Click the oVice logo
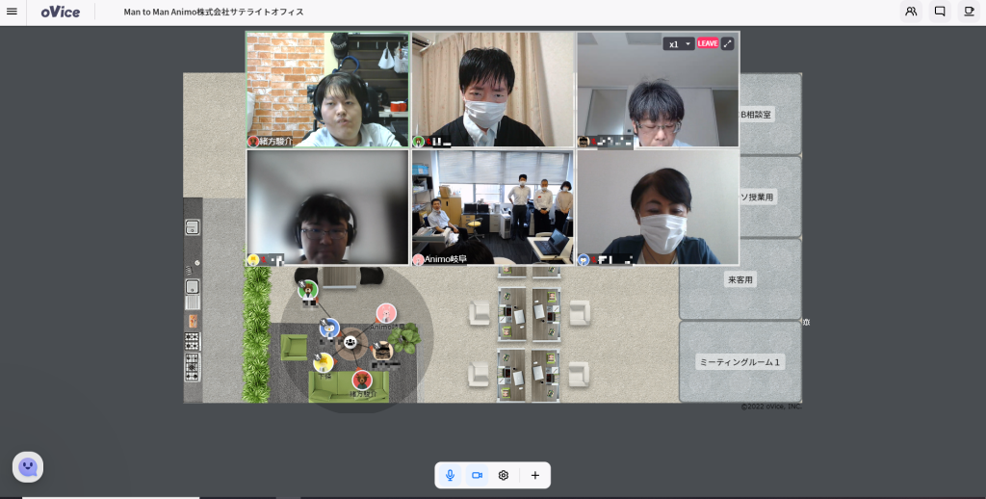 (61, 12)
